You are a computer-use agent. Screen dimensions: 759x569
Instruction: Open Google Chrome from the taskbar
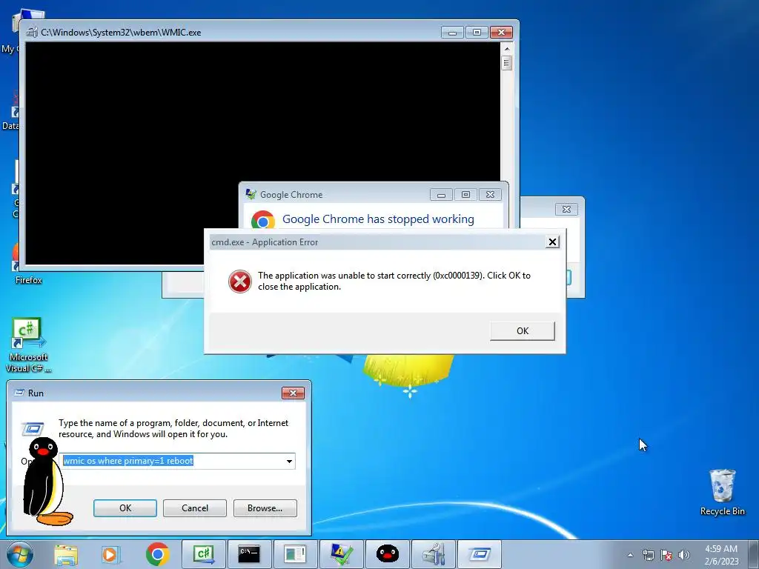(x=157, y=554)
